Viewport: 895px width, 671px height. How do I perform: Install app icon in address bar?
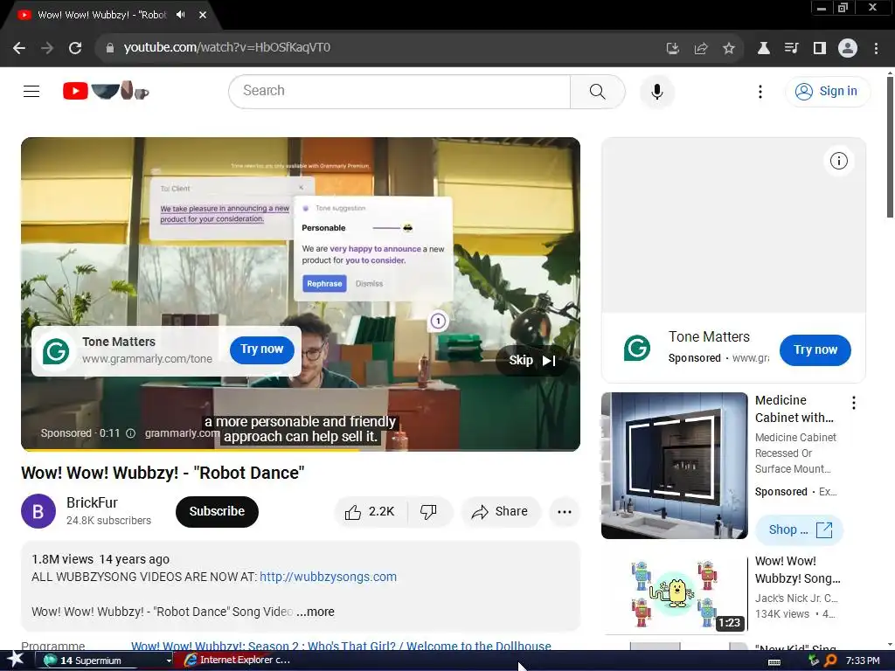[673, 49]
